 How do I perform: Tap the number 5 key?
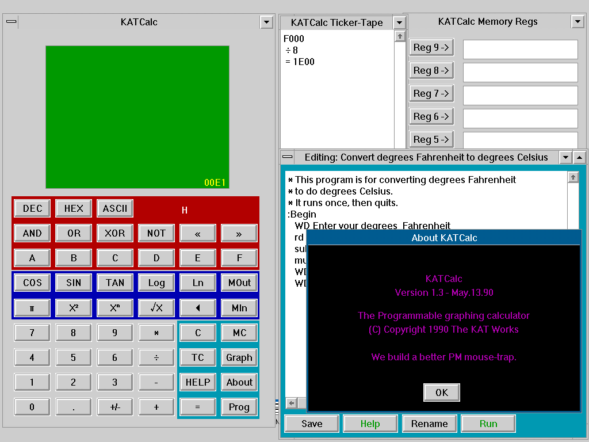pos(74,358)
